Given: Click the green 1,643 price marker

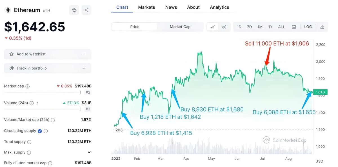Looking at the screenshot, I should click(320, 92).
